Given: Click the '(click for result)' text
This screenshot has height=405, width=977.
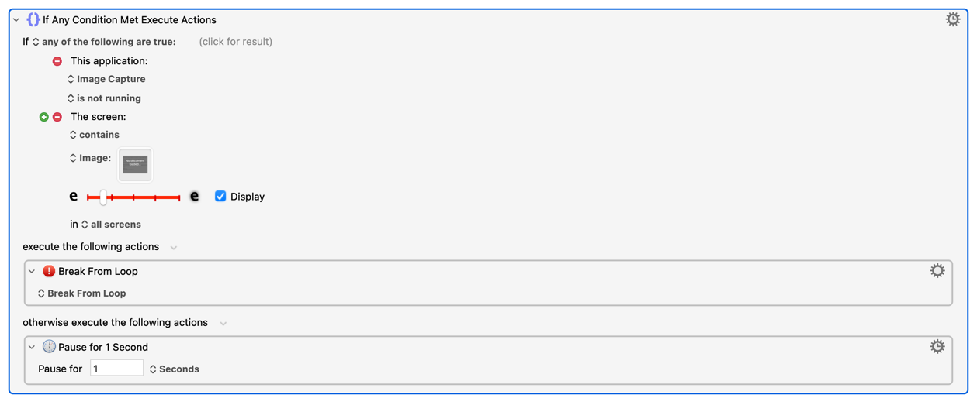Looking at the screenshot, I should (236, 42).
